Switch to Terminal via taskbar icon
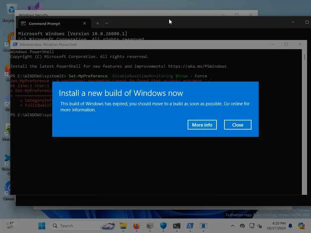 click(x=176, y=226)
